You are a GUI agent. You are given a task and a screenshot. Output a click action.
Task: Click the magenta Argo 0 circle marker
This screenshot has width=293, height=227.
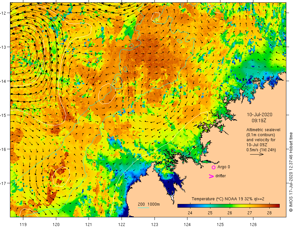coord(213,167)
